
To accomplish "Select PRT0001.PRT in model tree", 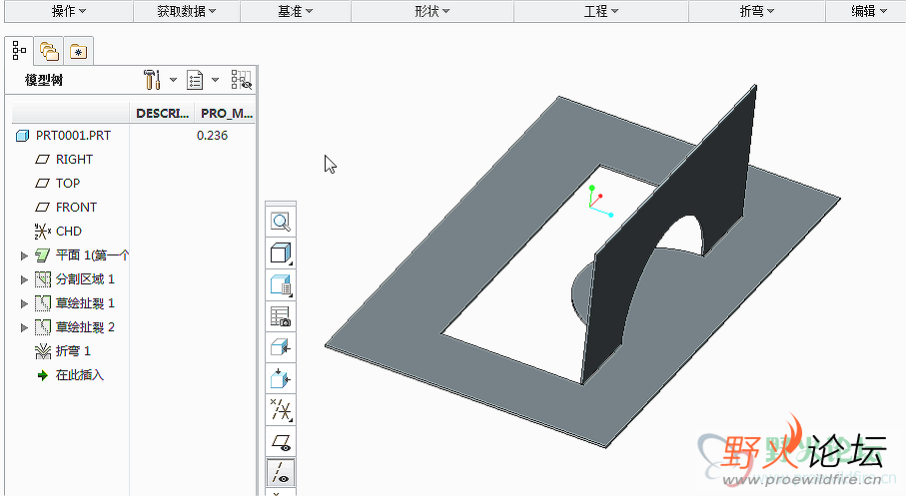I will (73, 135).
